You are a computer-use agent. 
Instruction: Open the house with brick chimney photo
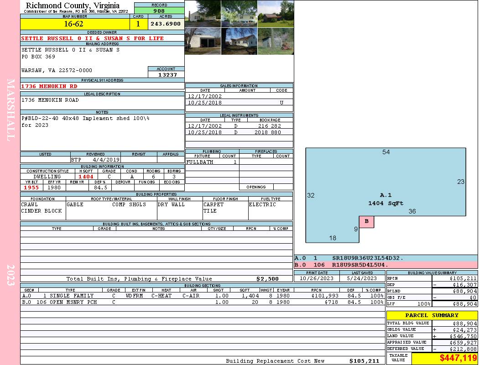pyautogui.click(x=203, y=14)
